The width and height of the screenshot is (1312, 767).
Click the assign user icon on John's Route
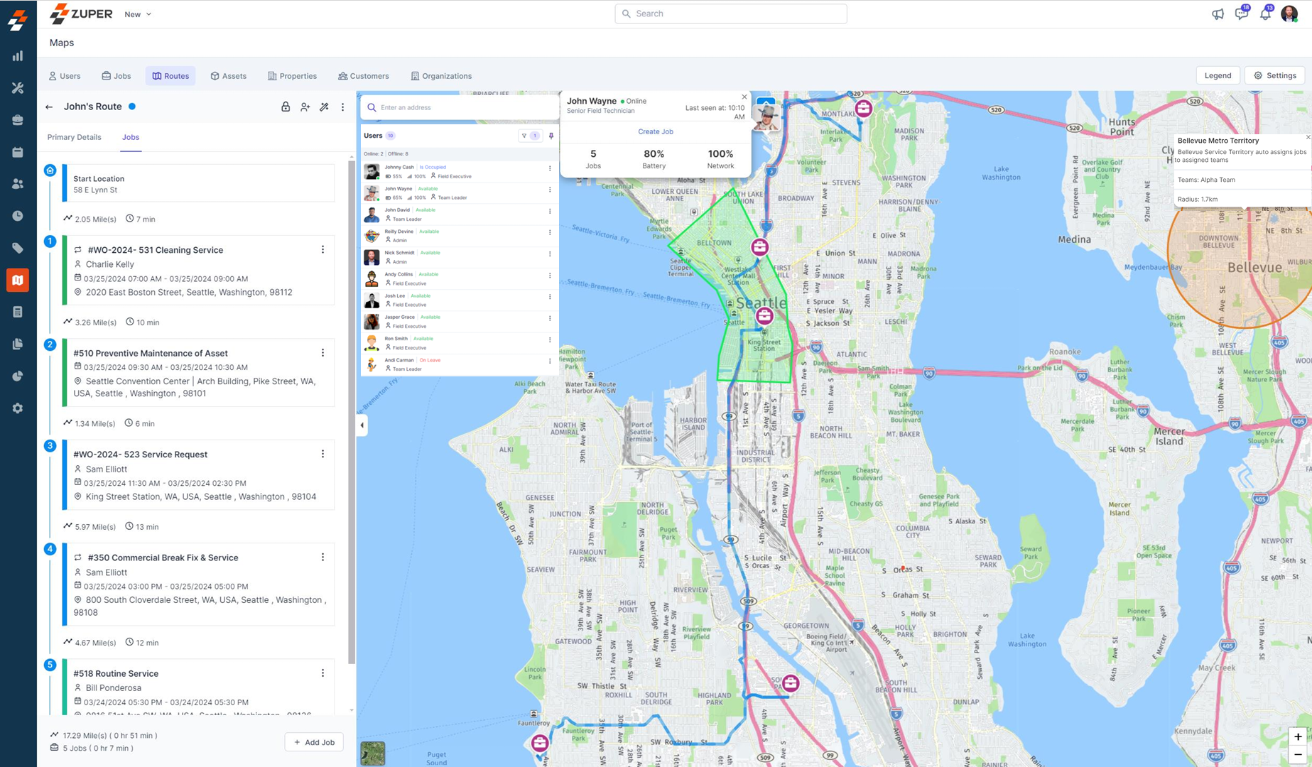click(305, 107)
